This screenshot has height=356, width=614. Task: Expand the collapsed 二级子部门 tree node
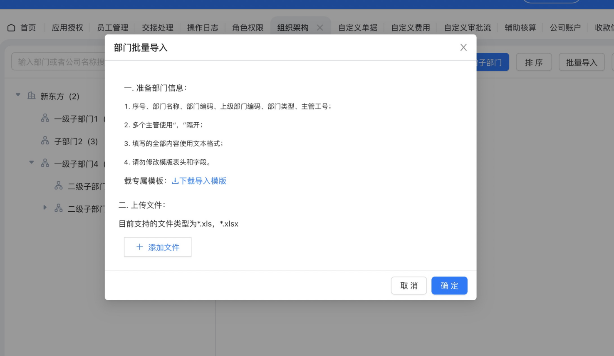[x=45, y=207]
